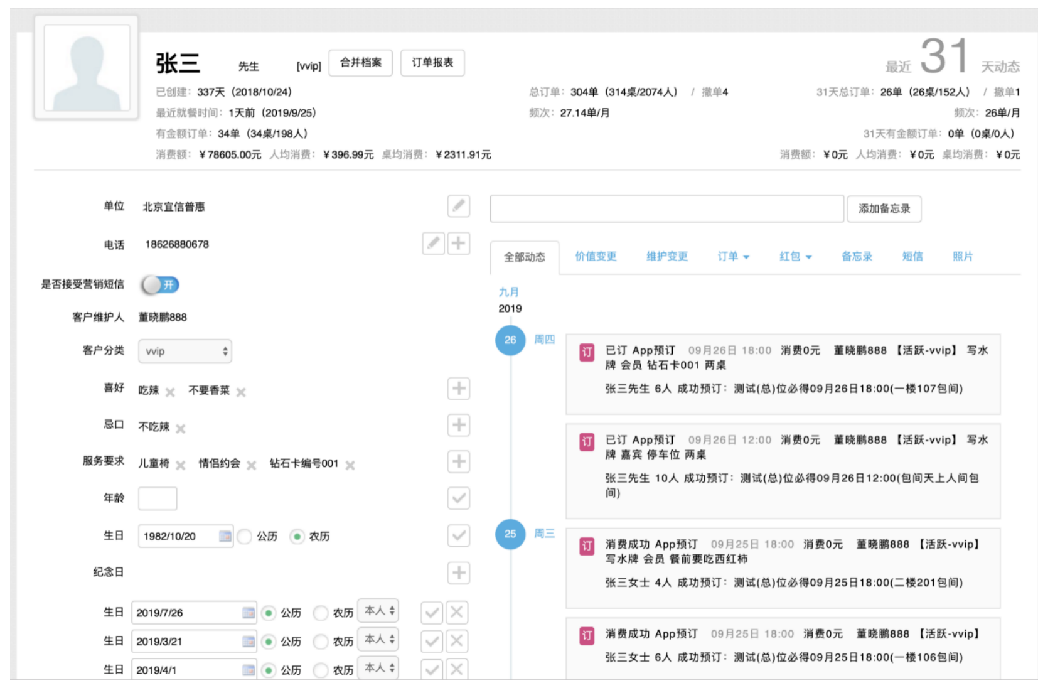
Task: Open the calendar picker for birthday 1982/10/20
Action: (225, 536)
